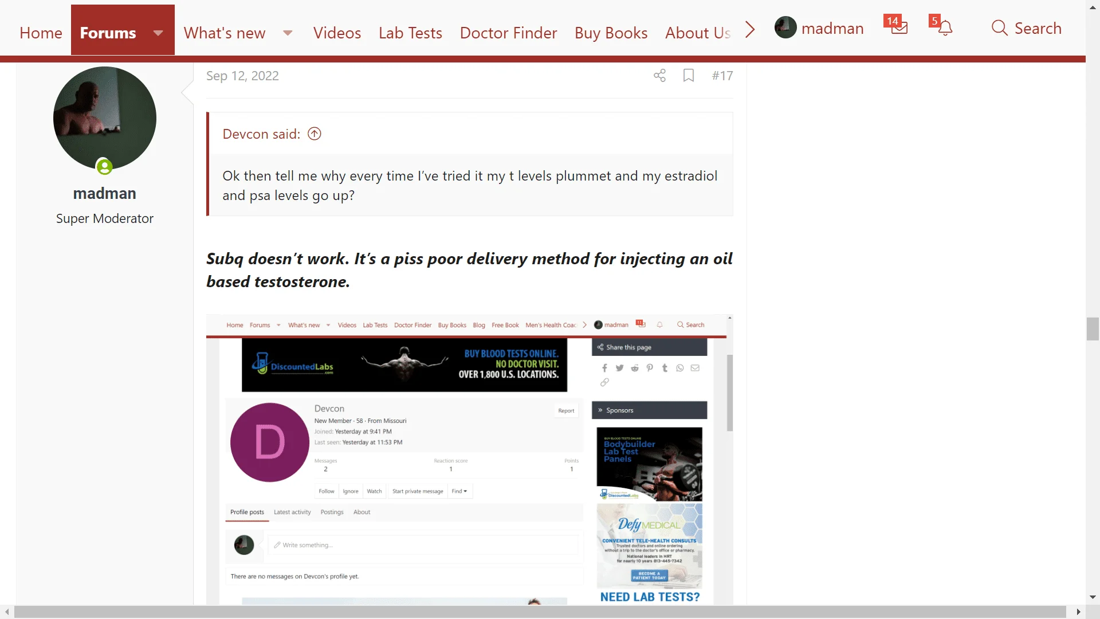Click the upvote arrow on Devcon quote
The width and height of the screenshot is (1100, 619).
315,133
